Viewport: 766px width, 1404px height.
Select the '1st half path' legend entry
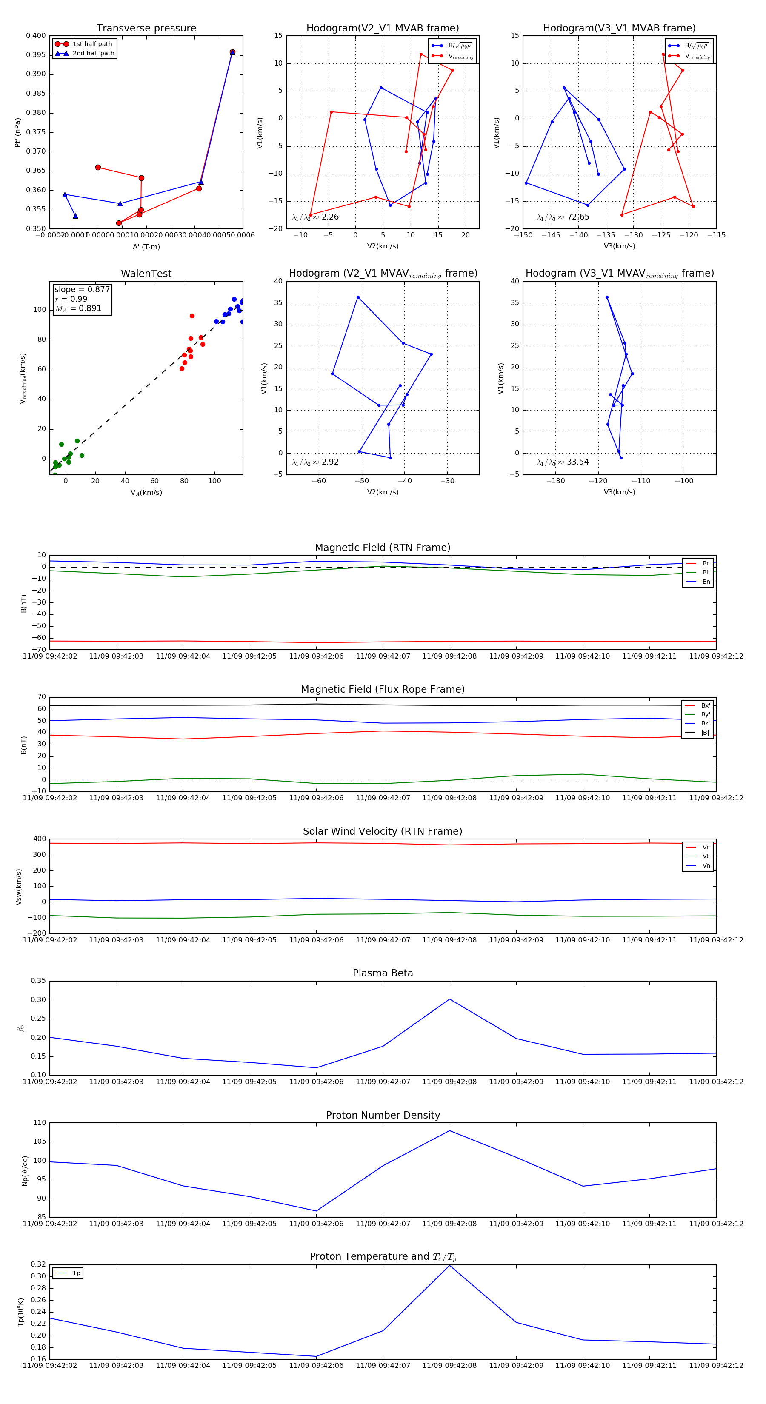[x=84, y=43]
